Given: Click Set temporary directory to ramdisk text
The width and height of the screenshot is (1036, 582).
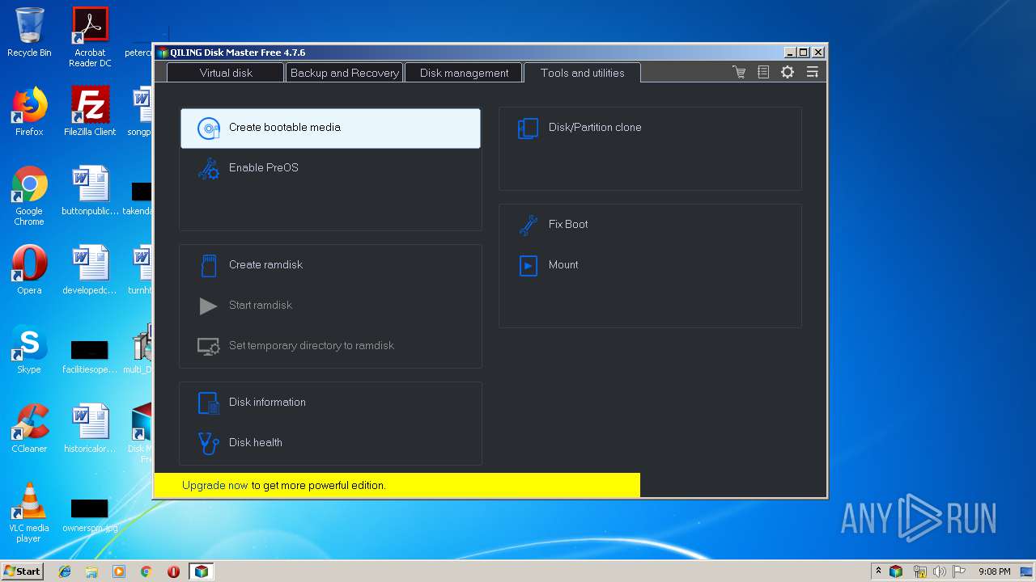Looking at the screenshot, I should tap(312, 345).
